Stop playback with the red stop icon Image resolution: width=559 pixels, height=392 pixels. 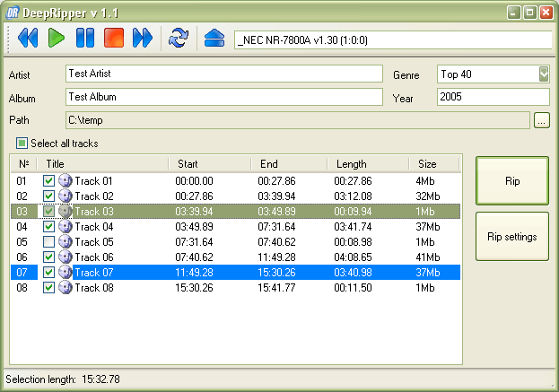click(x=114, y=38)
